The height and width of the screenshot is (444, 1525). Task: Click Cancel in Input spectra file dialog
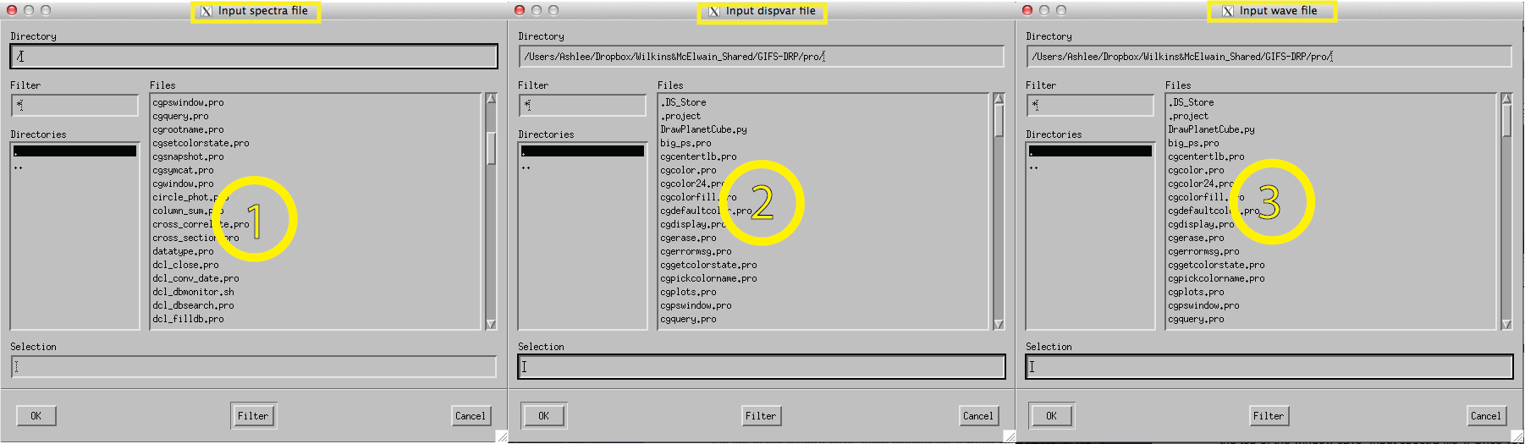(471, 416)
